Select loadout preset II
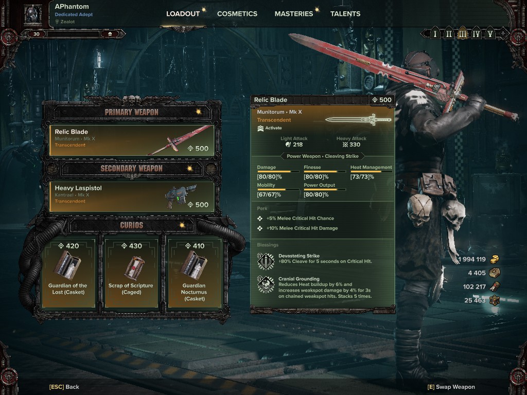Screen dimensions: 527x395 [x=449, y=34]
